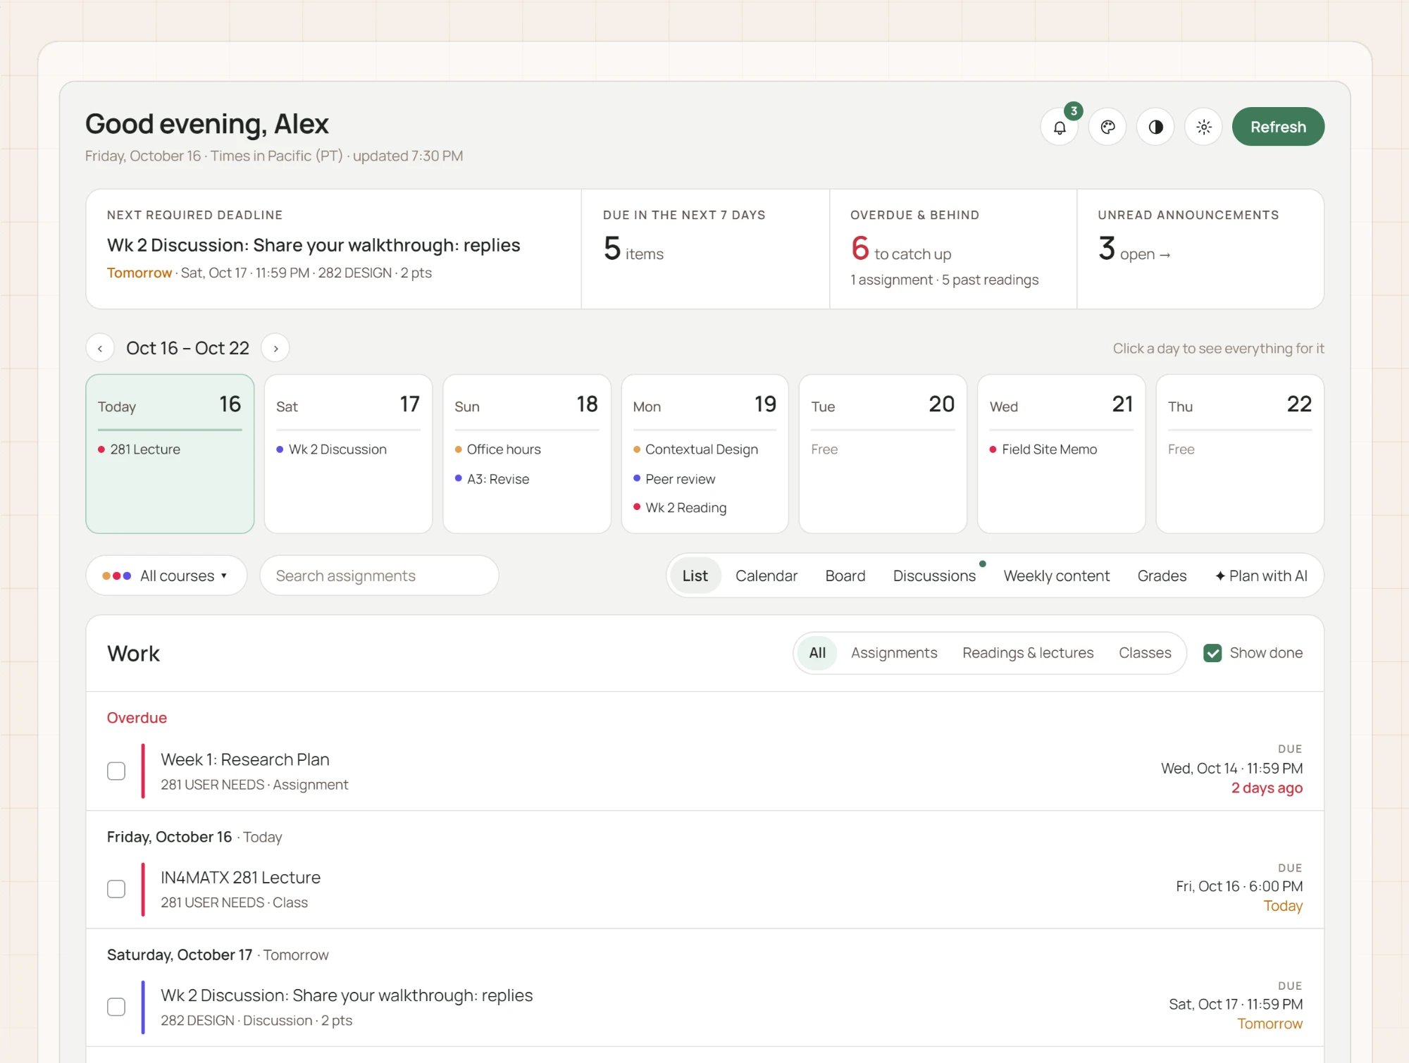1409x1063 pixels.
Task: Click the Peer review entry on Monday
Action: pyautogui.click(x=674, y=479)
